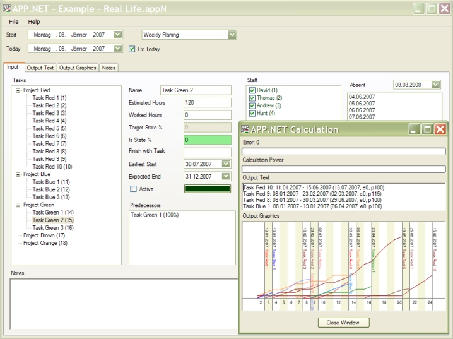
Task: Collapse the Project Red tree node
Action: pos(18,90)
